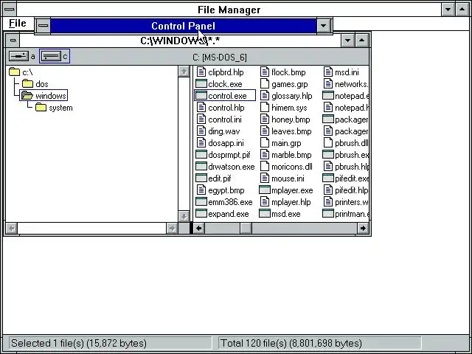Open Control Panel window control menu
The image size is (472, 354).
(x=43, y=26)
